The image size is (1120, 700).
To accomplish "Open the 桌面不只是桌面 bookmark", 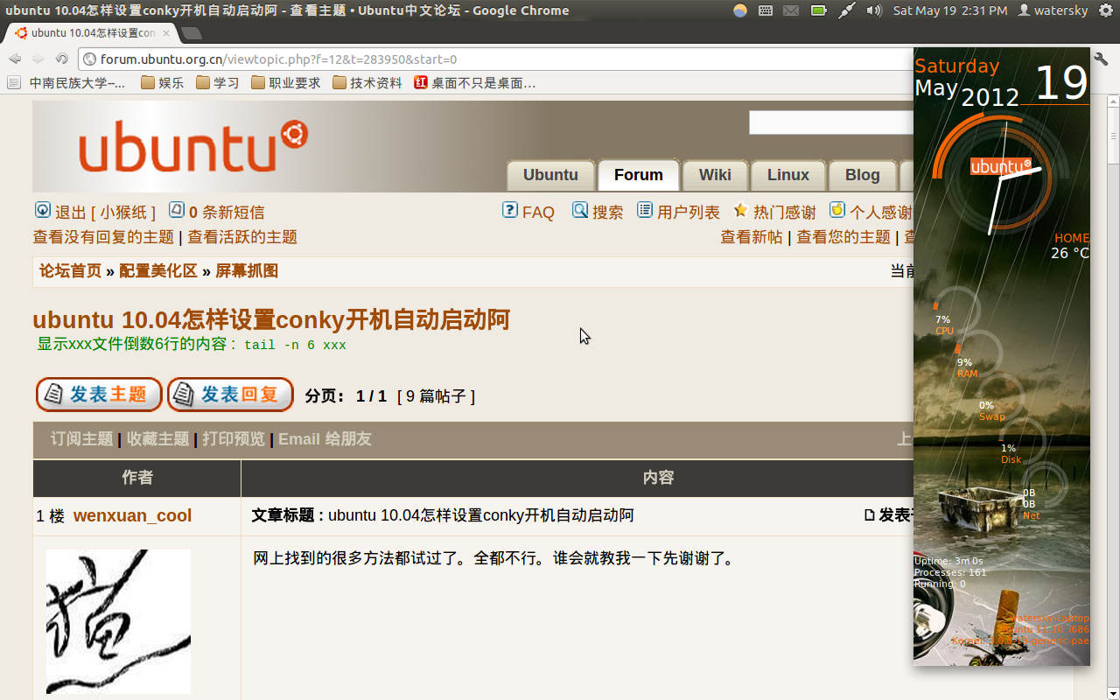I will (x=475, y=83).
